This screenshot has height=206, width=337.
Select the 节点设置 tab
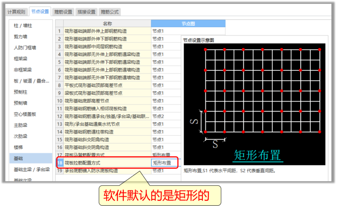coord(40,12)
